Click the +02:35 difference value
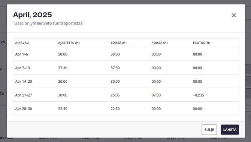 (x=199, y=95)
